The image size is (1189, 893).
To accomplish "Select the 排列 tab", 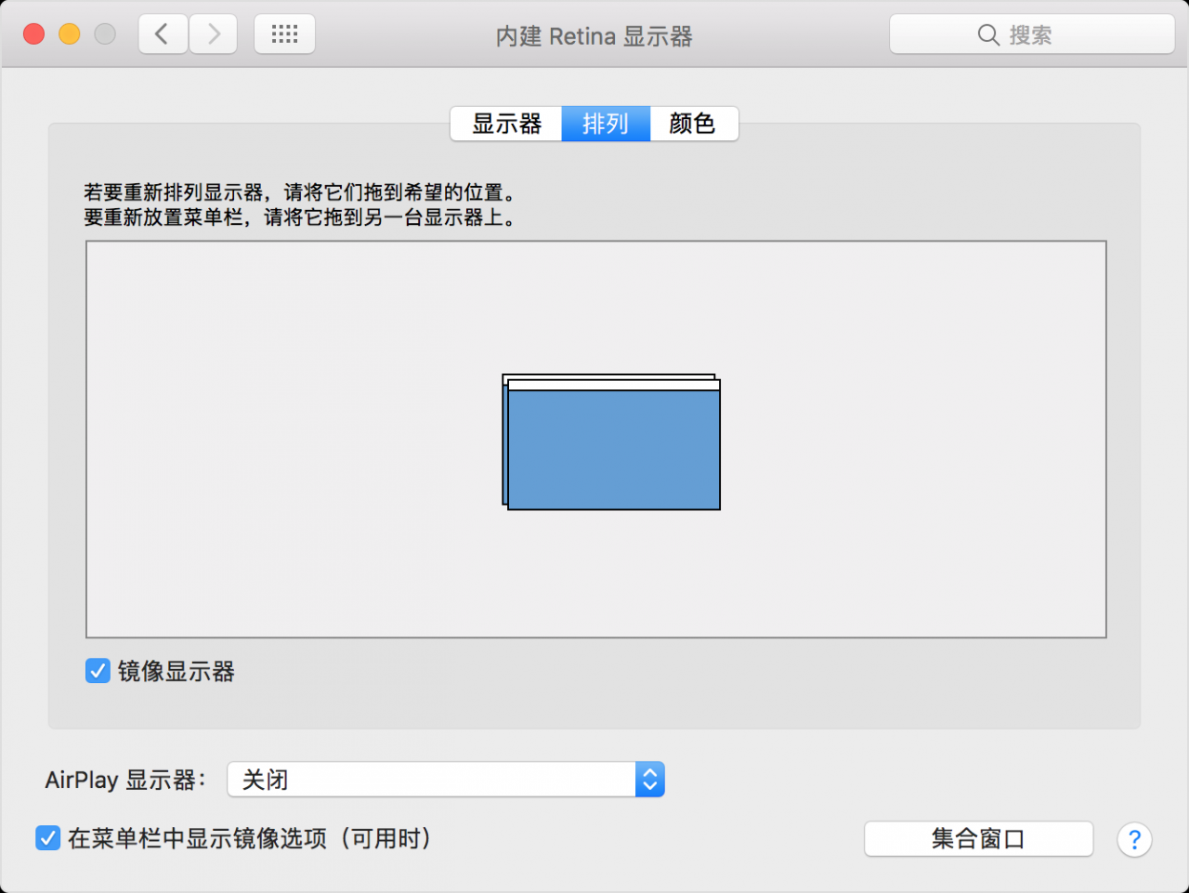I will click(606, 124).
